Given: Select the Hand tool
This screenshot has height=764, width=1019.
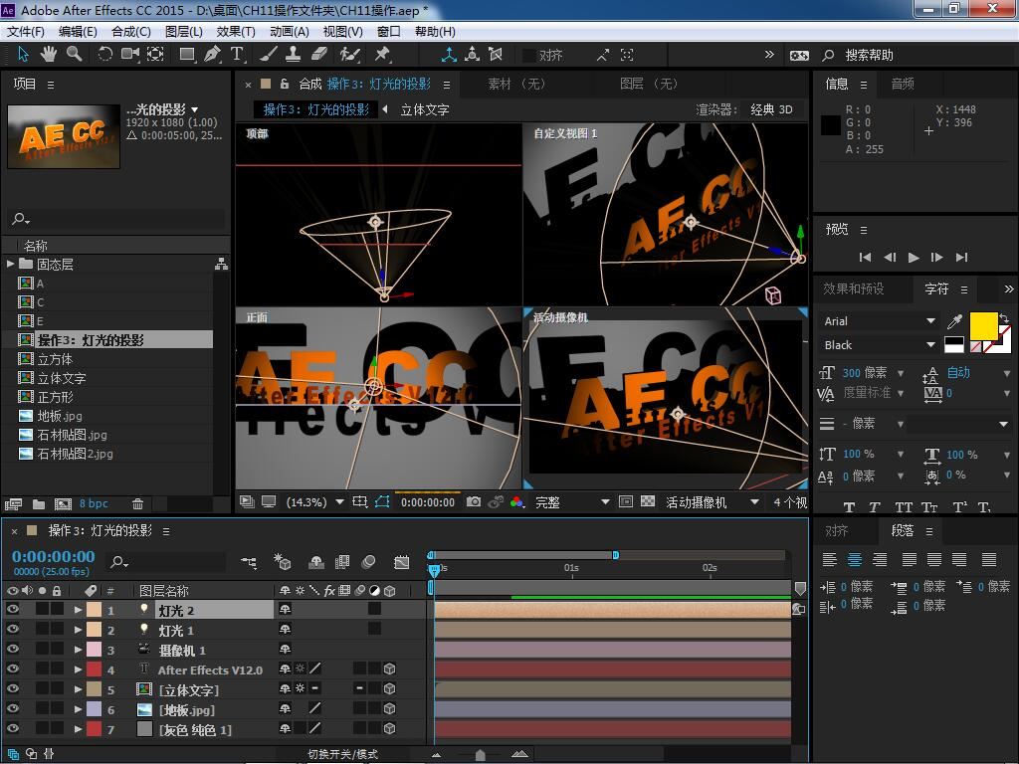Looking at the screenshot, I should 50,55.
